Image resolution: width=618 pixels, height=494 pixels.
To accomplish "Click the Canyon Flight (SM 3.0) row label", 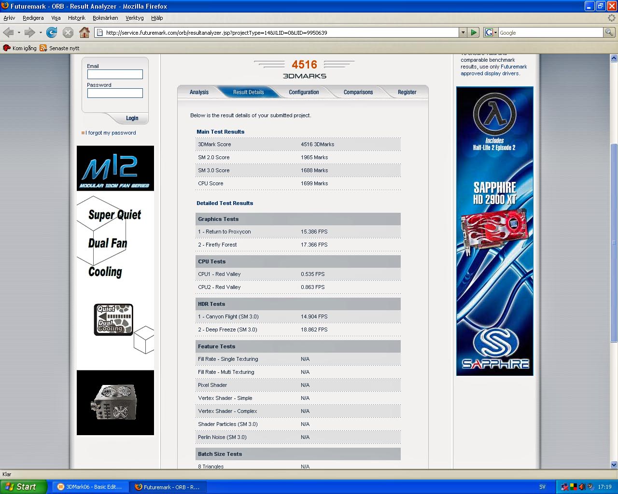I will 228,316.
